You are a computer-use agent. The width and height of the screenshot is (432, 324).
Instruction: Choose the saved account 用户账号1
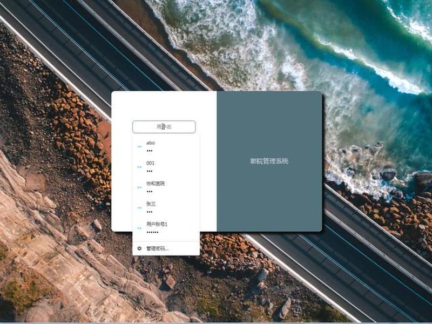tap(166, 228)
